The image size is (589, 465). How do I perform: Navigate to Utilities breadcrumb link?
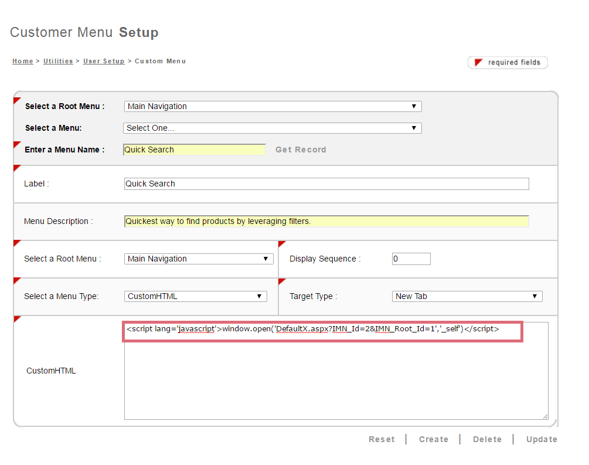[58, 61]
